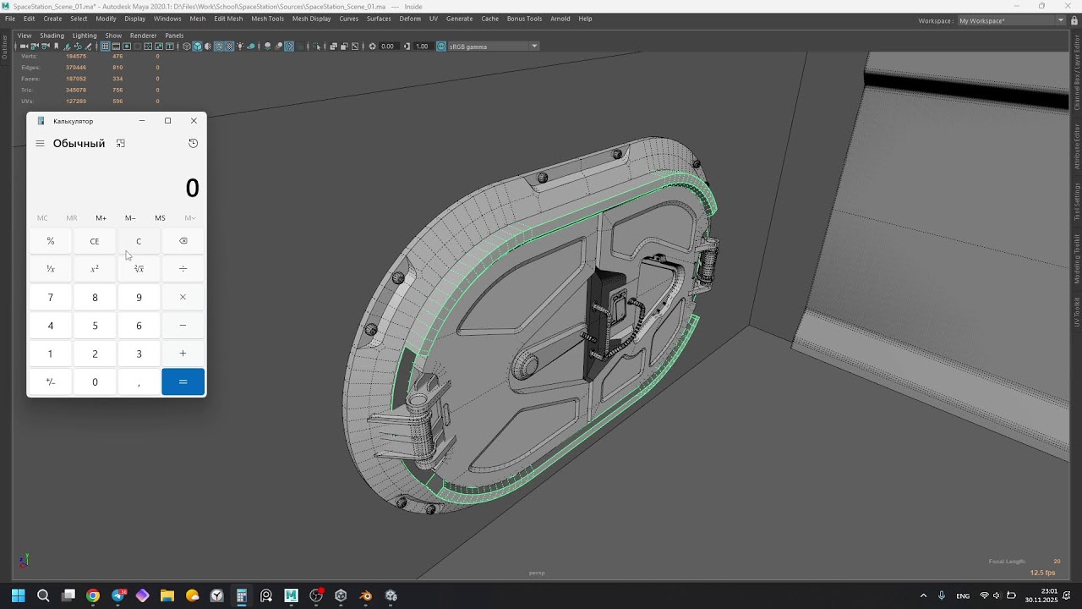Toggle textured display checker icon
Image resolution: width=1082 pixels, height=609 pixels.
coord(229,47)
